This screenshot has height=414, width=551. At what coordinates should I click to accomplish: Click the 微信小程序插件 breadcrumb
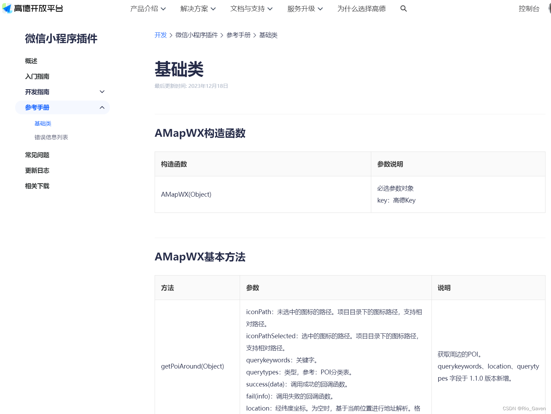tap(197, 35)
